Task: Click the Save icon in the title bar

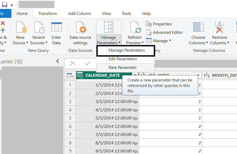Action: click(x=4, y=4)
